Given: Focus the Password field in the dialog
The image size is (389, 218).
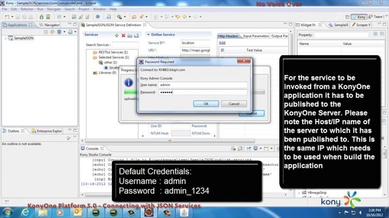Looking at the screenshot, I should 202,92.
